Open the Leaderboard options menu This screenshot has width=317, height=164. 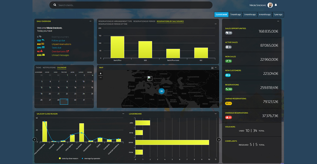(x=216, y=114)
